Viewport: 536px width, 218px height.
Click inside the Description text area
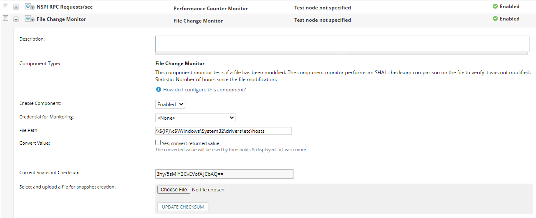coord(342,43)
